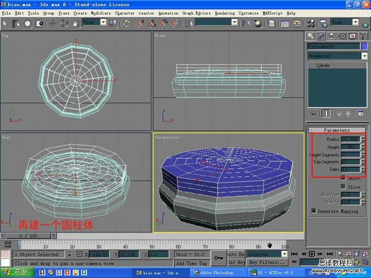Toggle the Generate Mapping checkbox
The width and height of the screenshot is (371, 278).
click(314, 211)
